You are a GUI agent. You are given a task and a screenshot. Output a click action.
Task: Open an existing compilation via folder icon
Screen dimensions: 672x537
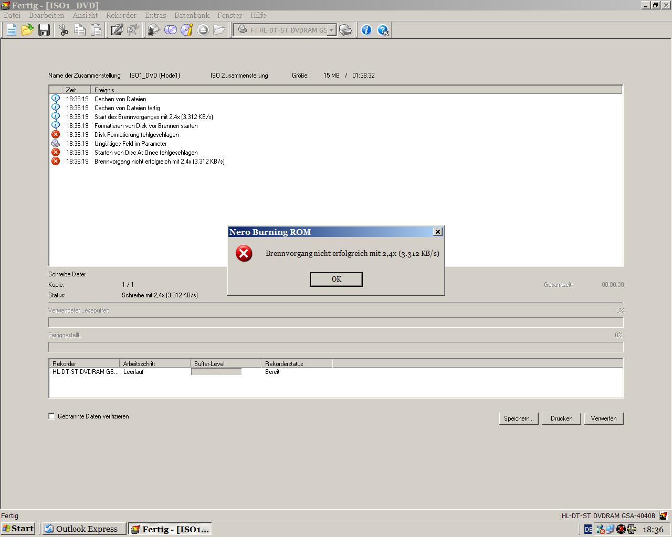[x=27, y=30]
